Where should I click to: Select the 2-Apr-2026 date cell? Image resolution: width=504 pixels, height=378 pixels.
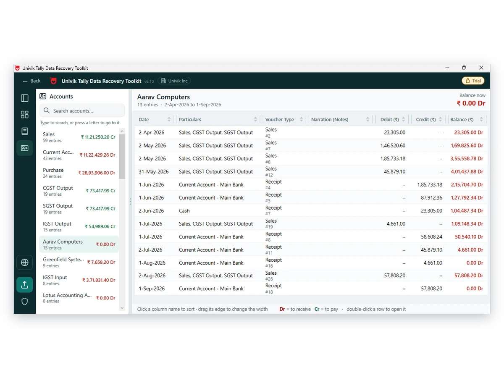pyautogui.click(x=152, y=132)
